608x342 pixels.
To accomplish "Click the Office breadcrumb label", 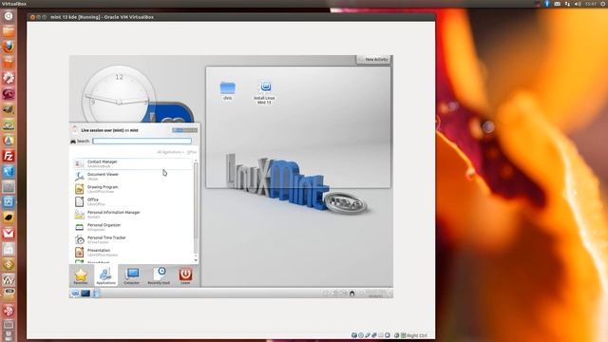I will [192, 152].
